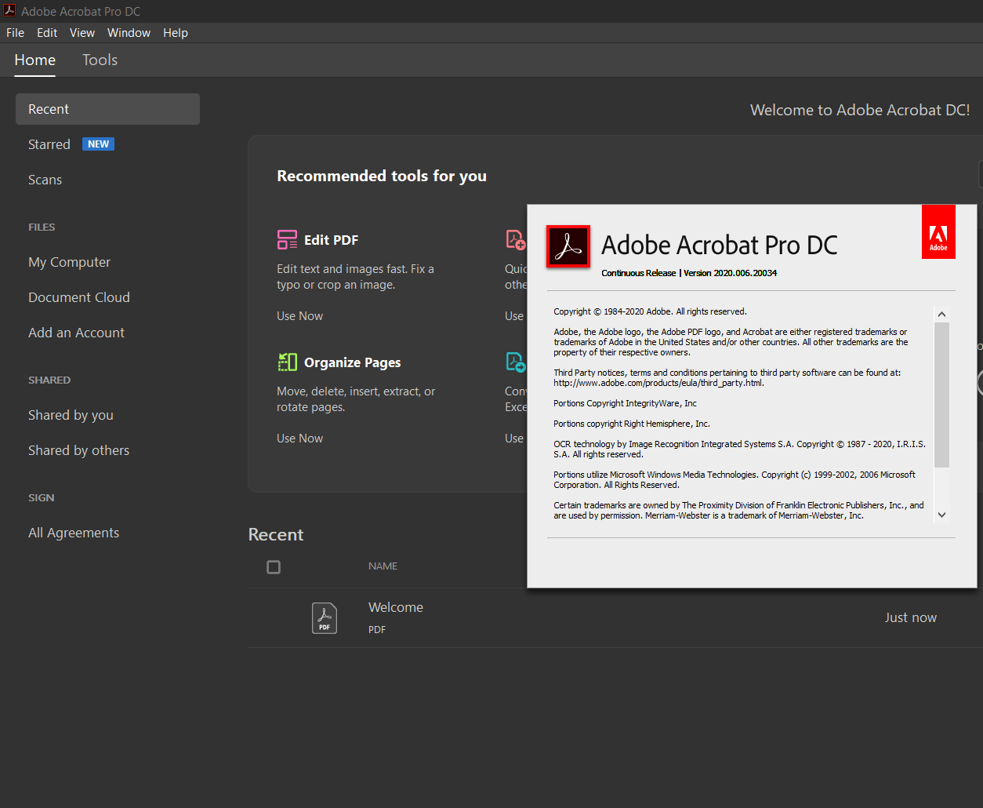983x808 pixels.
Task: Switch to the Tools tab
Action: 100,60
